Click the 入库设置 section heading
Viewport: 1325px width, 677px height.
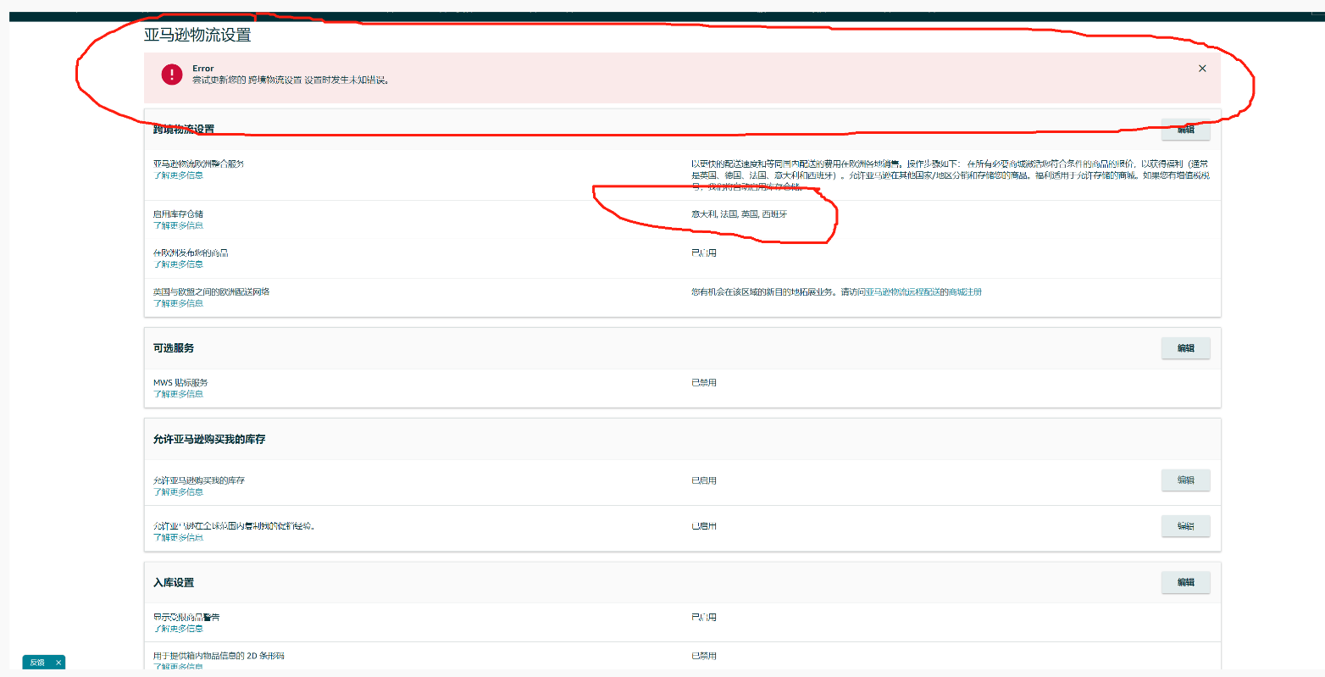pyautogui.click(x=174, y=583)
